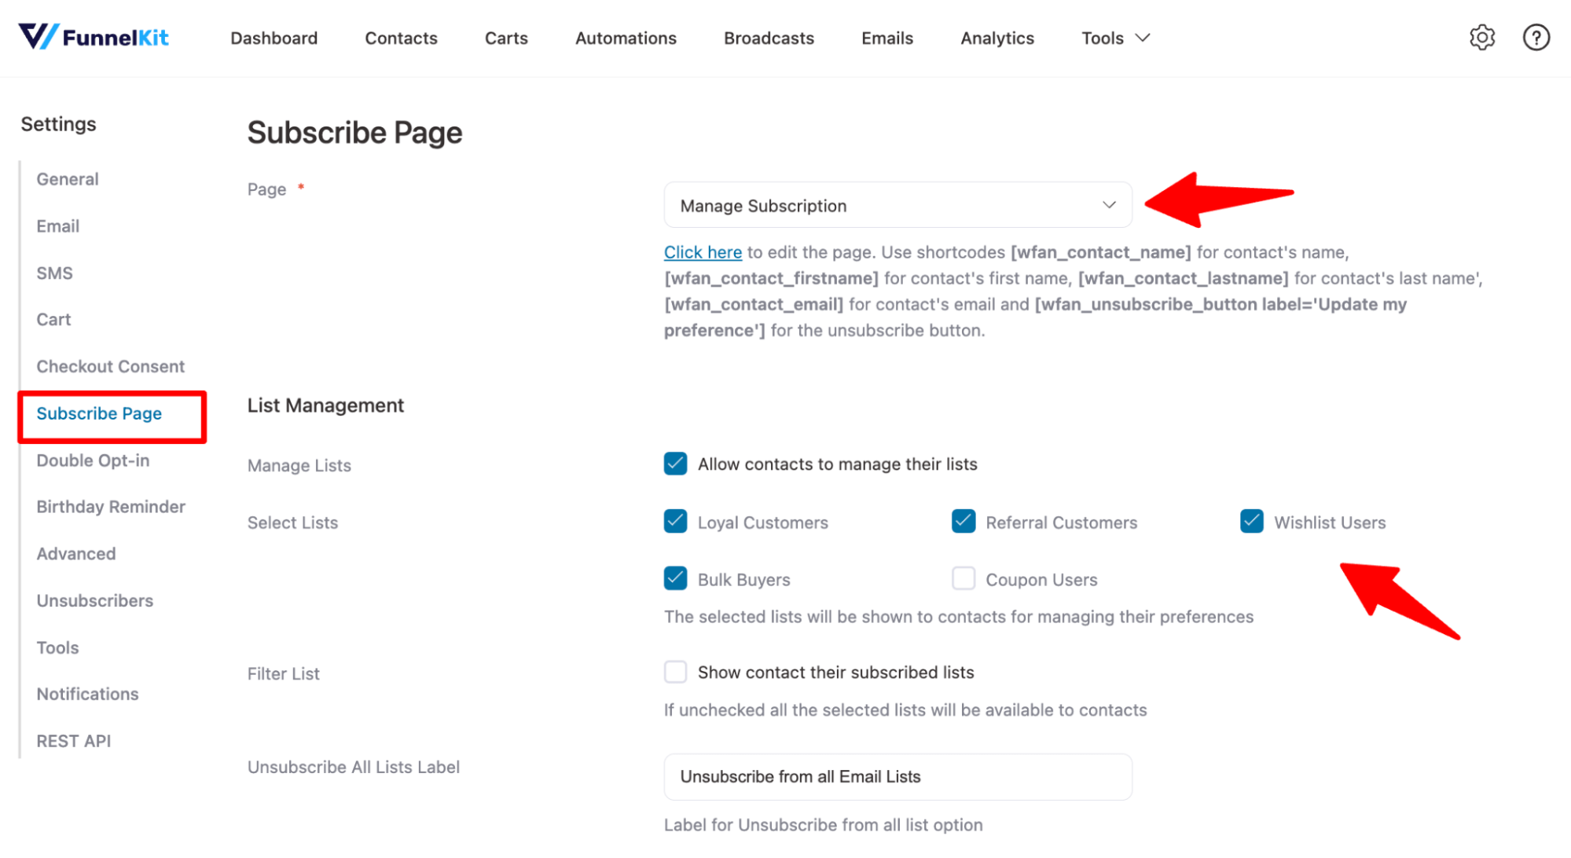This screenshot has width=1571, height=858.
Task: Uncheck Coupon Users list option
Action: 963,579
